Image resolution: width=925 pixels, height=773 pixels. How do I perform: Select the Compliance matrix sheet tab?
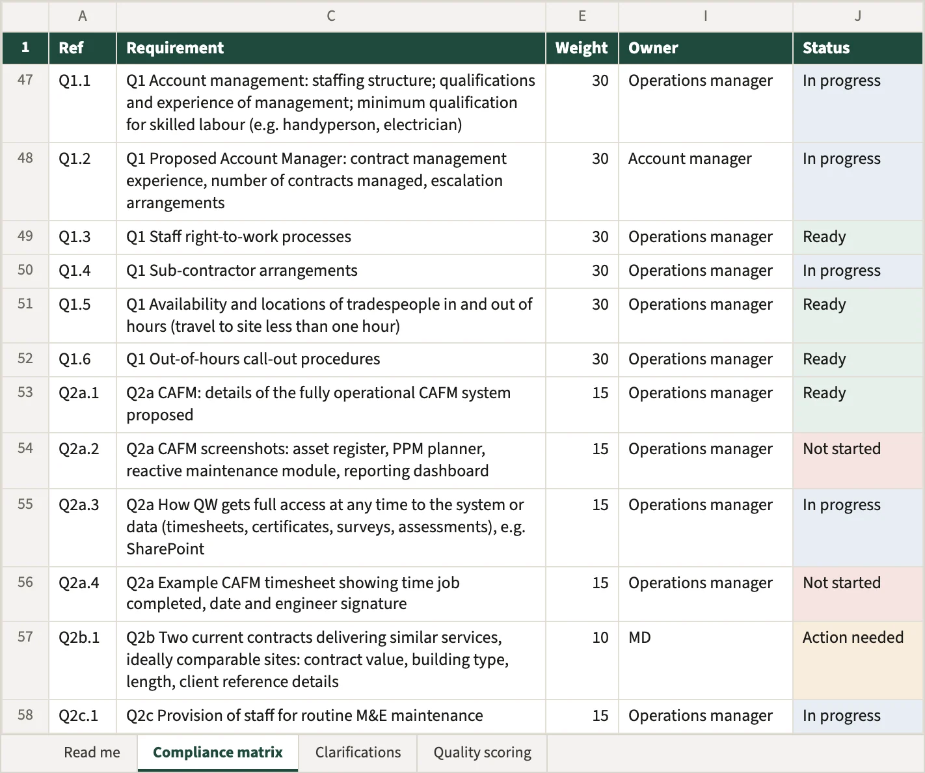[x=218, y=753]
